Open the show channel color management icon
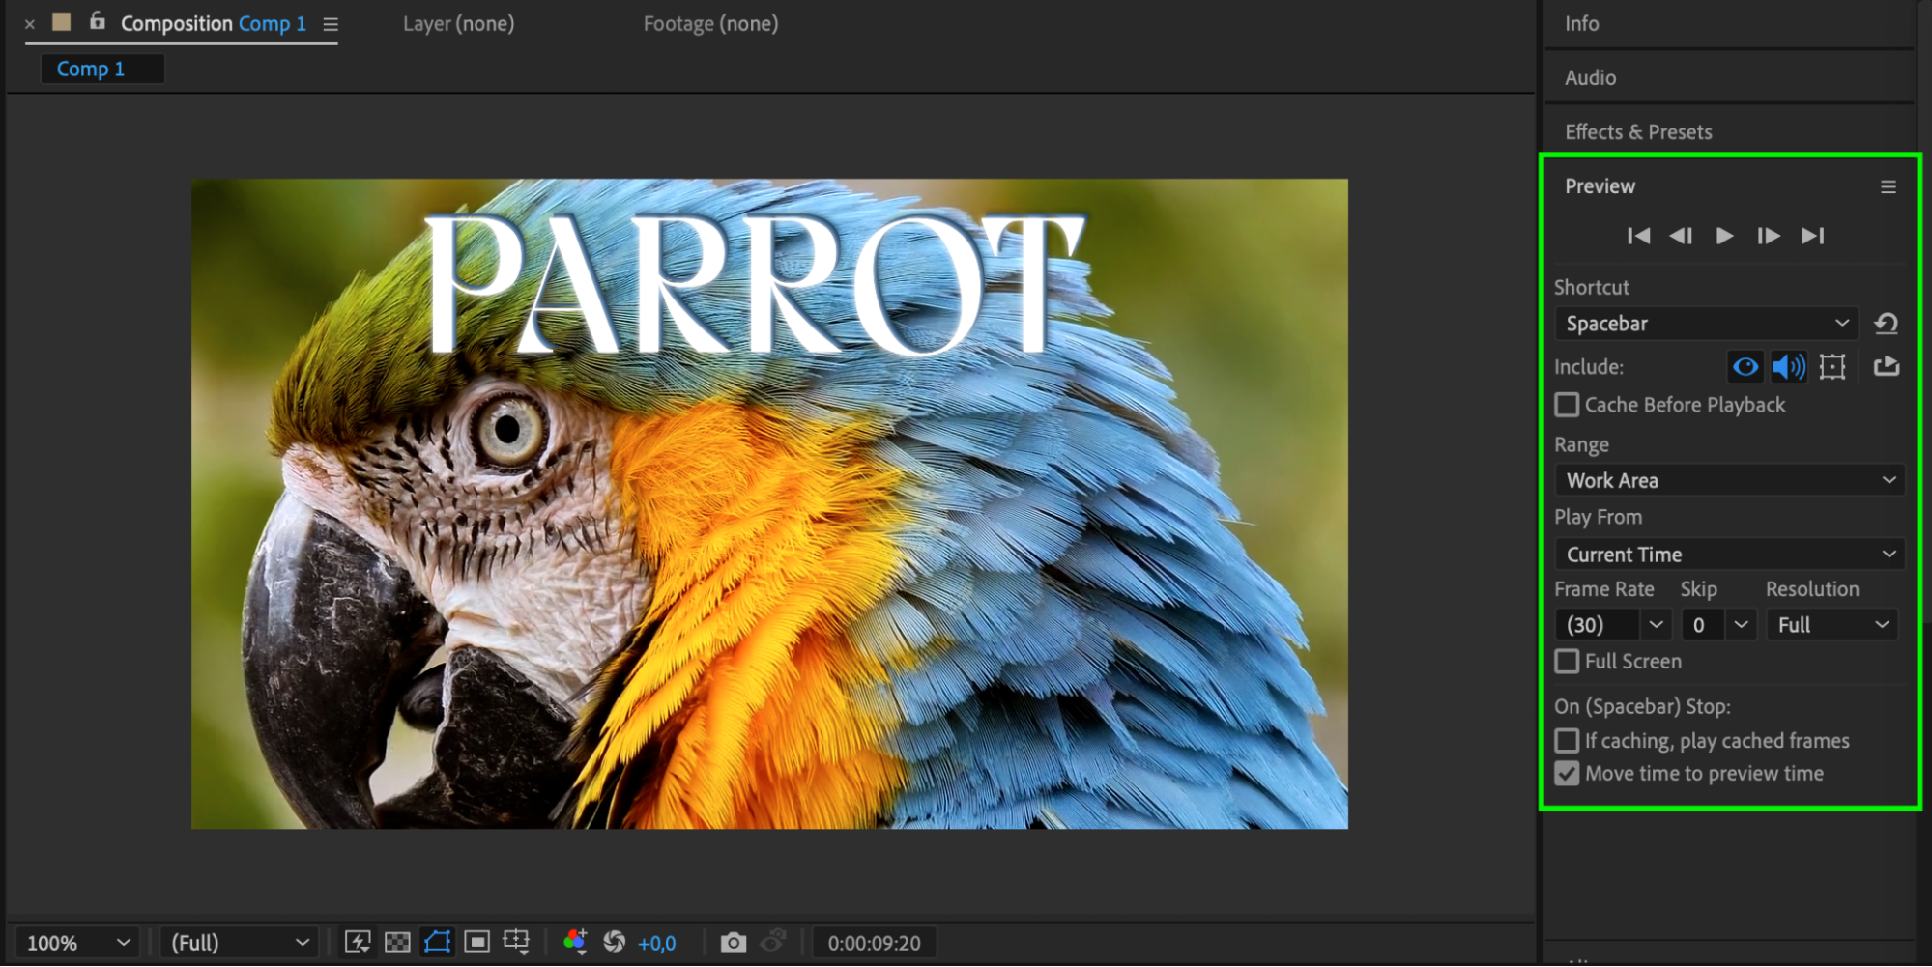 [575, 942]
